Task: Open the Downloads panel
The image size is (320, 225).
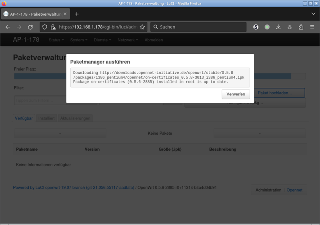Action: [x=278, y=27]
